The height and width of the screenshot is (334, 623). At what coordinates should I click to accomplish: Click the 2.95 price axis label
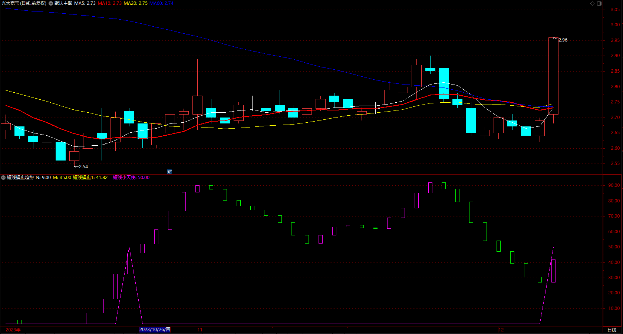pyautogui.click(x=615, y=40)
